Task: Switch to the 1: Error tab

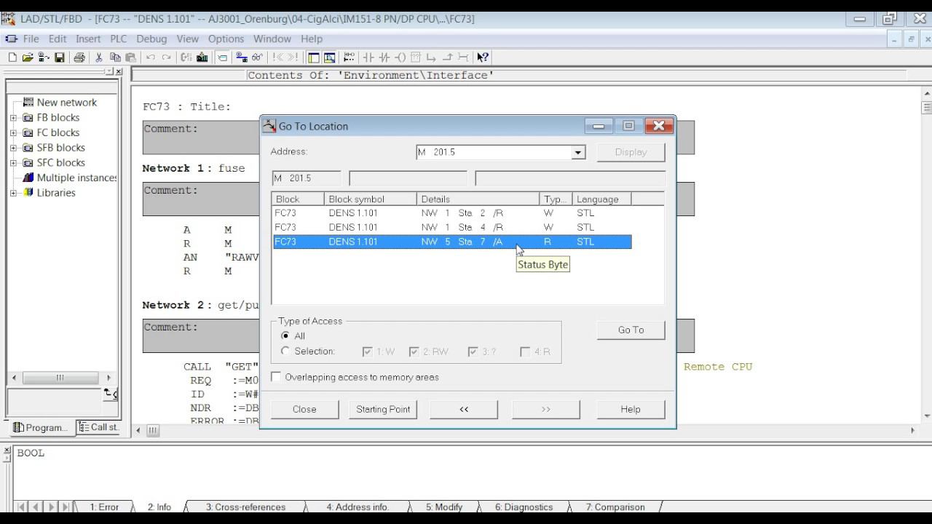Action: pos(104,507)
